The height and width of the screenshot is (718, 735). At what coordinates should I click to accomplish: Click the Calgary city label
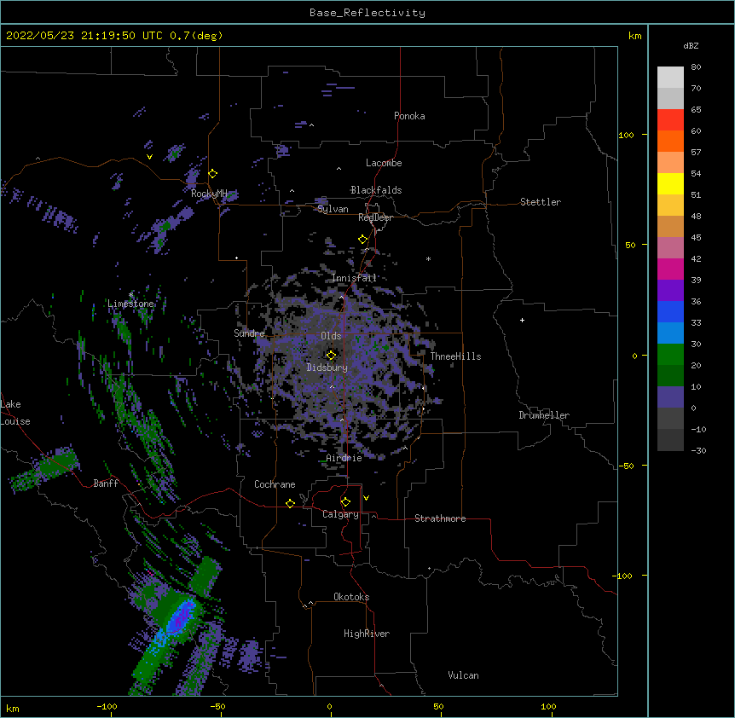(341, 514)
